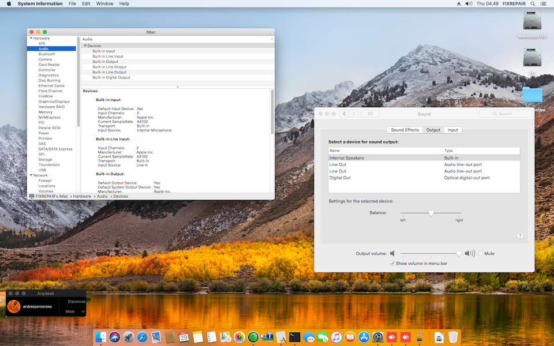Open the App Store icon in the Dock
The height and width of the screenshot is (346, 554).
pos(364,337)
